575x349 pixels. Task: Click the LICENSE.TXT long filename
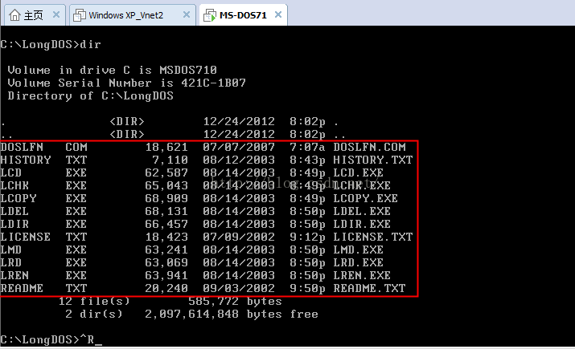pyautogui.click(x=373, y=237)
